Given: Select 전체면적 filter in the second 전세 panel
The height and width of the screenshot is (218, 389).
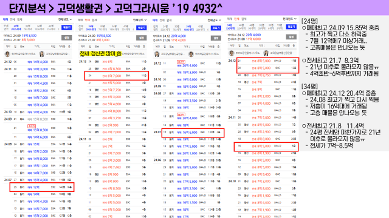Looking at the screenshot, I should coord(81,28).
